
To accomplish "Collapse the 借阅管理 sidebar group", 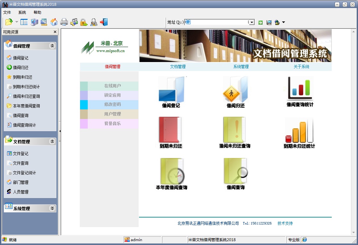I will [52, 46].
